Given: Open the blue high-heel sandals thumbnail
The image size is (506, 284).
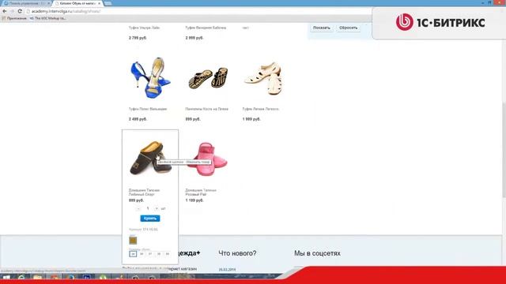Looking at the screenshot, I should [150, 78].
